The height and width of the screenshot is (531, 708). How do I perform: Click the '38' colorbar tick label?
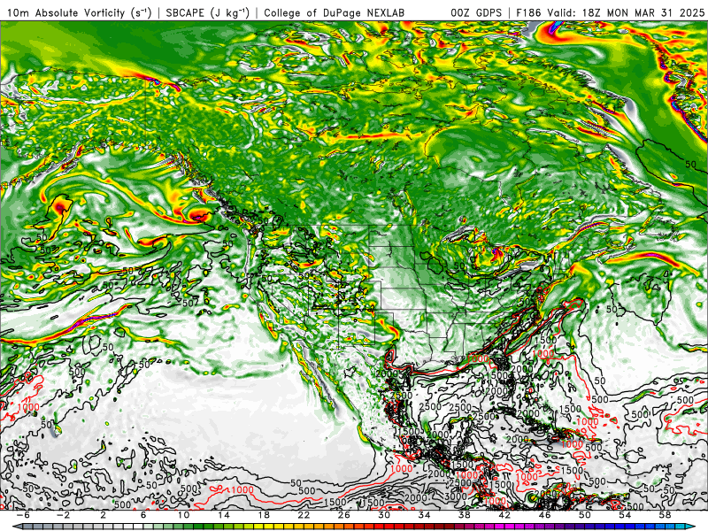(464, 515)
